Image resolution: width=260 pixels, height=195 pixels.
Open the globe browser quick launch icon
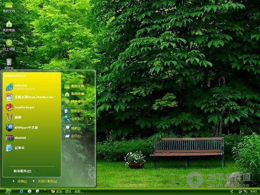[29, 192]
